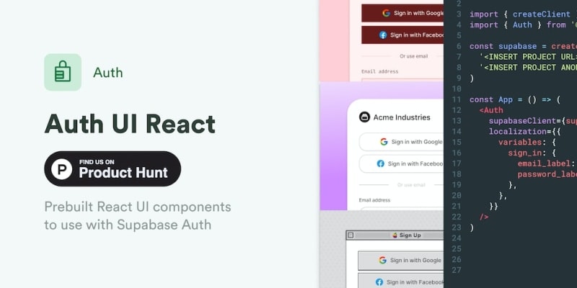Choose Sign in with Google in the Acme card

point(401,142)
